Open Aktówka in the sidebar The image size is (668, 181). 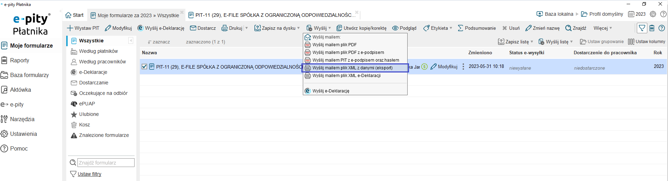[x=16, y=90]
